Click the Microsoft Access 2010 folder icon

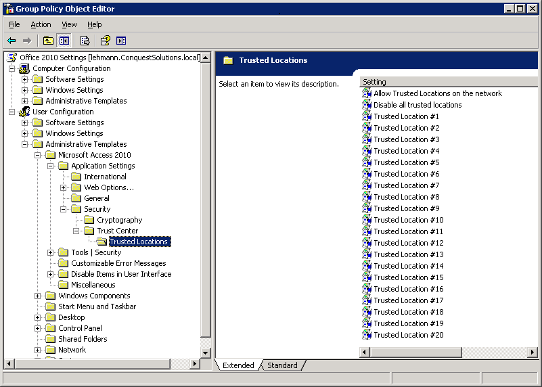[x=51, y=155]
